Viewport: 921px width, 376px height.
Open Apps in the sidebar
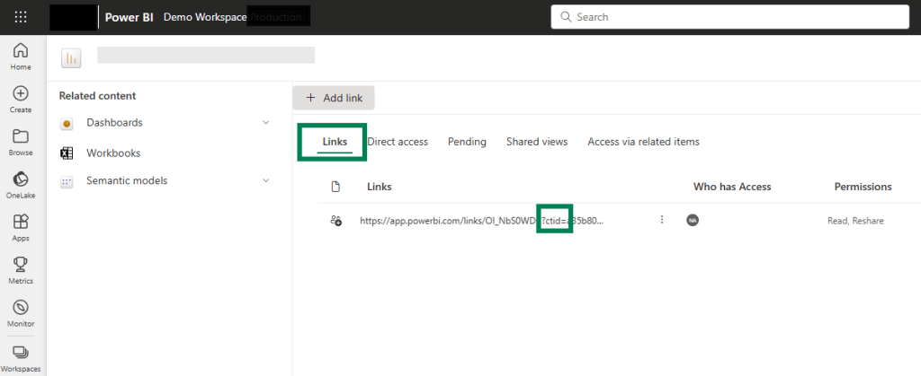pyautogui.click(x=21, y=227)
